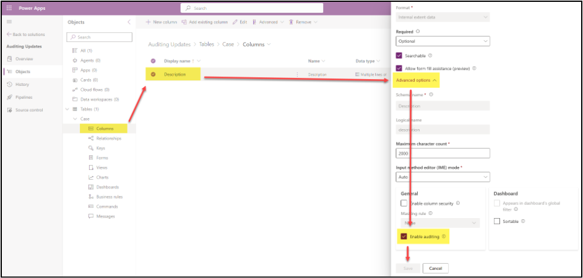The width and height of the screenshot is (583, 278).
Task: Click the Overview icon in left navigation
Action: click(9, 59)
